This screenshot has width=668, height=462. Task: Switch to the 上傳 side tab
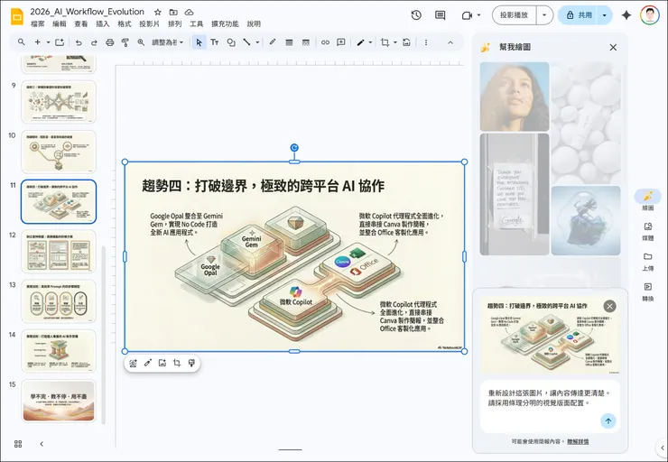[647, 261]
